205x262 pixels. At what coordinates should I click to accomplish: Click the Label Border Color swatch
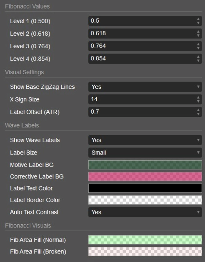click(145, 200)
